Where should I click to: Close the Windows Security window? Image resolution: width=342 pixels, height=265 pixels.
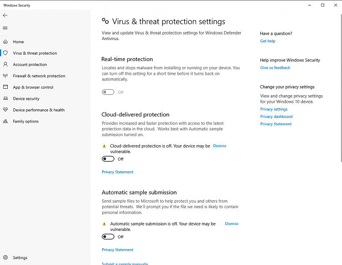[x=336, y=5]
